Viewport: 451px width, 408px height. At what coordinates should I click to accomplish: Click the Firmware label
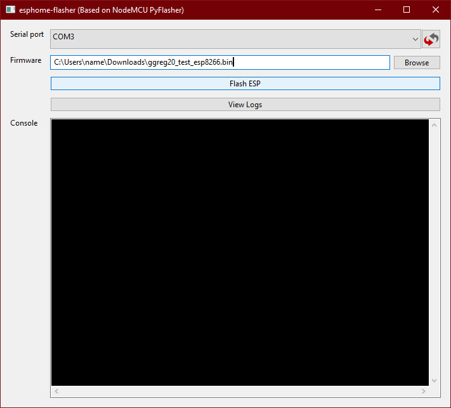tap(25, 60)
